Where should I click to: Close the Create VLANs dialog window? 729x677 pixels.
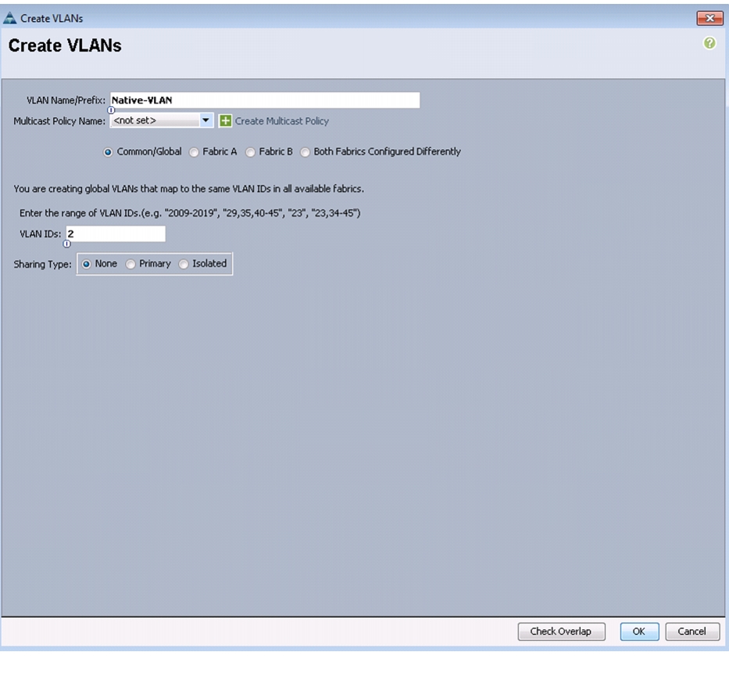coord(710,18)
